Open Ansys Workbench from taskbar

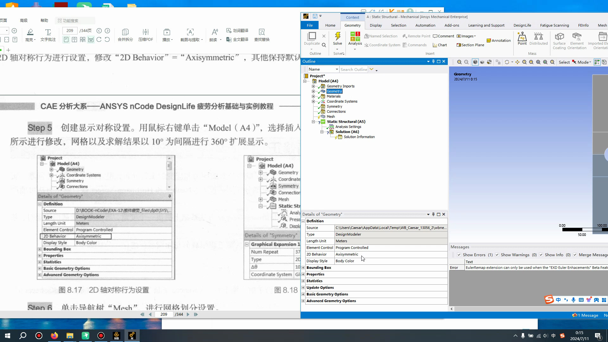pos(116,336)
